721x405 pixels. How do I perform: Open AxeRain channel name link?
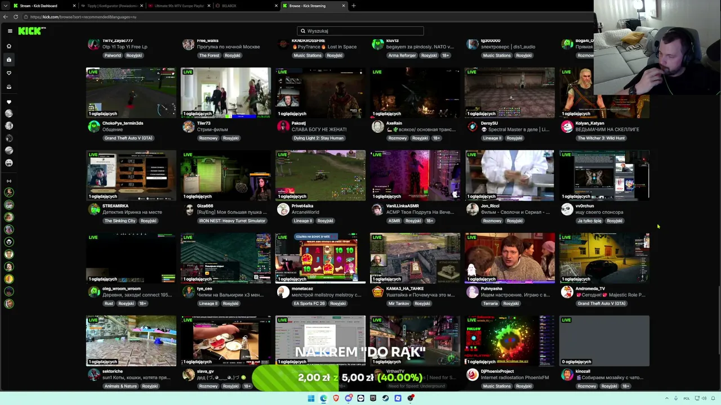[x=394, y=123]
